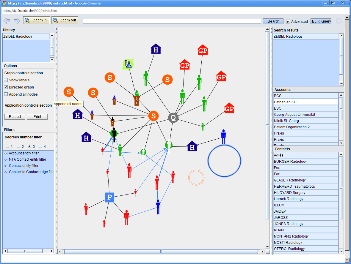The width and height of the screenshot is (351, 264).
Task: Click the Zoom In button
Action: (x=37, y=20)
